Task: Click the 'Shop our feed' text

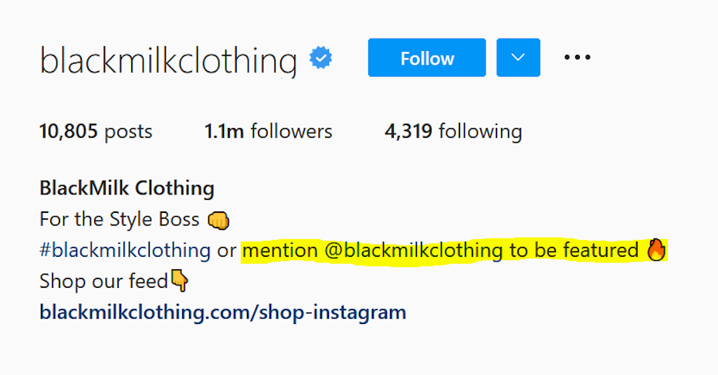Action: (104, 281)
